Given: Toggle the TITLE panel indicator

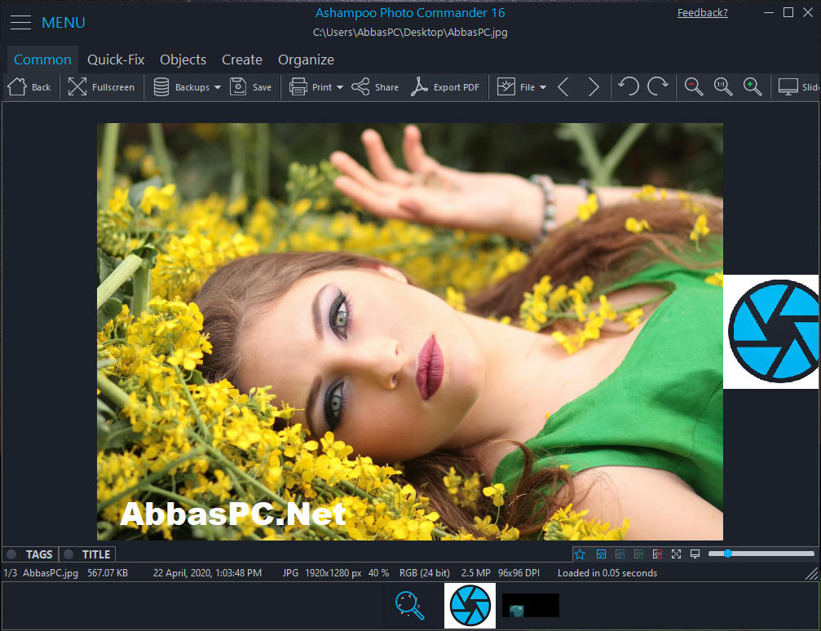Looking at the screenshot, I should (x=68, y=554).
